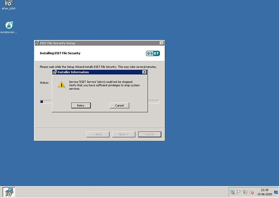
Task: Click the ESET logo in setup header
Action: (153, 53)
